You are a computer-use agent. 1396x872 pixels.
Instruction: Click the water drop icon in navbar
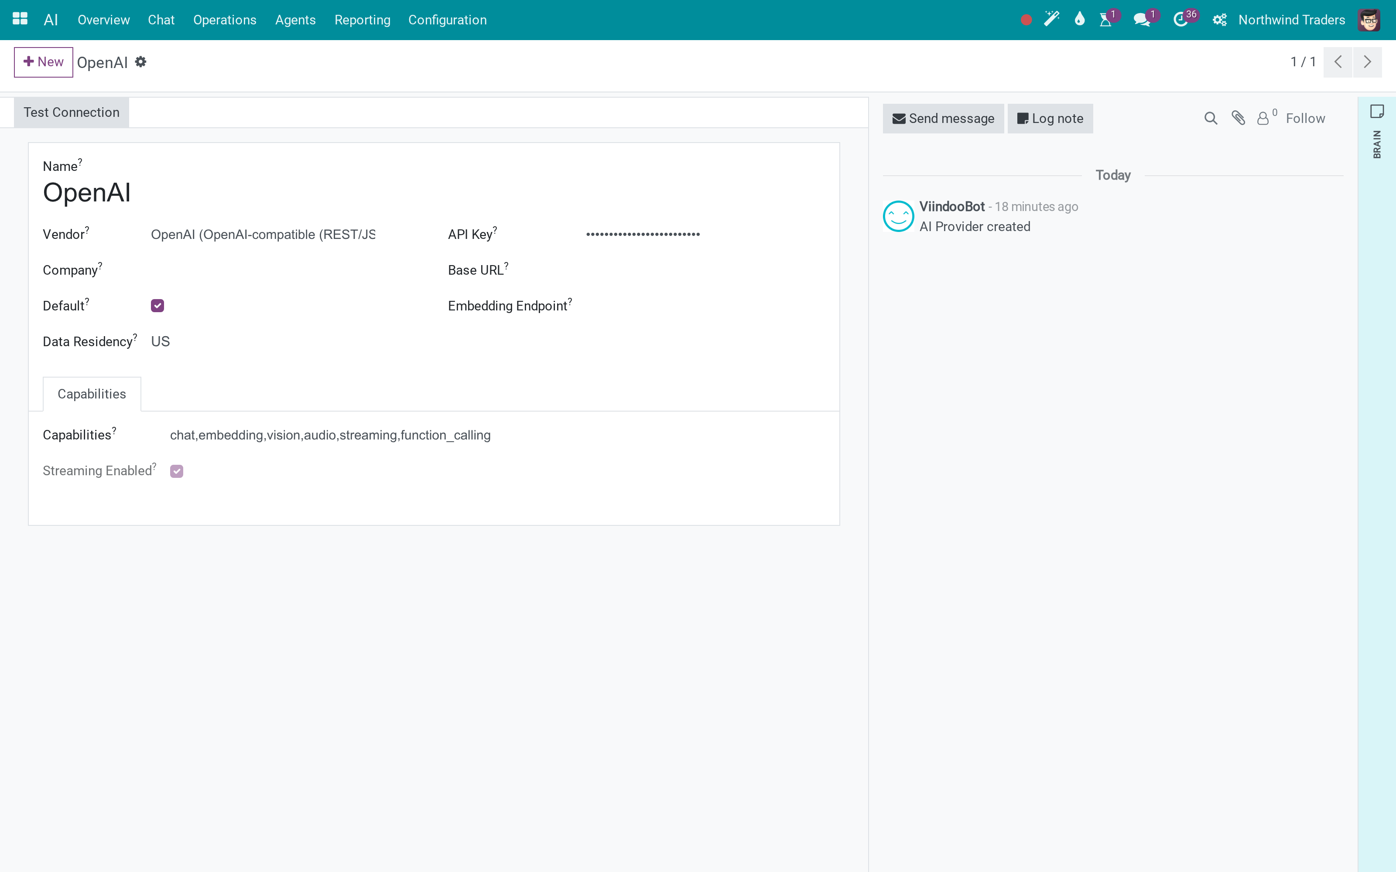[x=1079, y=20]
